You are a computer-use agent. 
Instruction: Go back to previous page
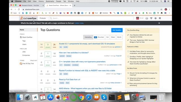tap(12, 9)
